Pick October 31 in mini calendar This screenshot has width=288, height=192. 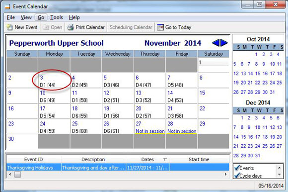tap(272, 92)
